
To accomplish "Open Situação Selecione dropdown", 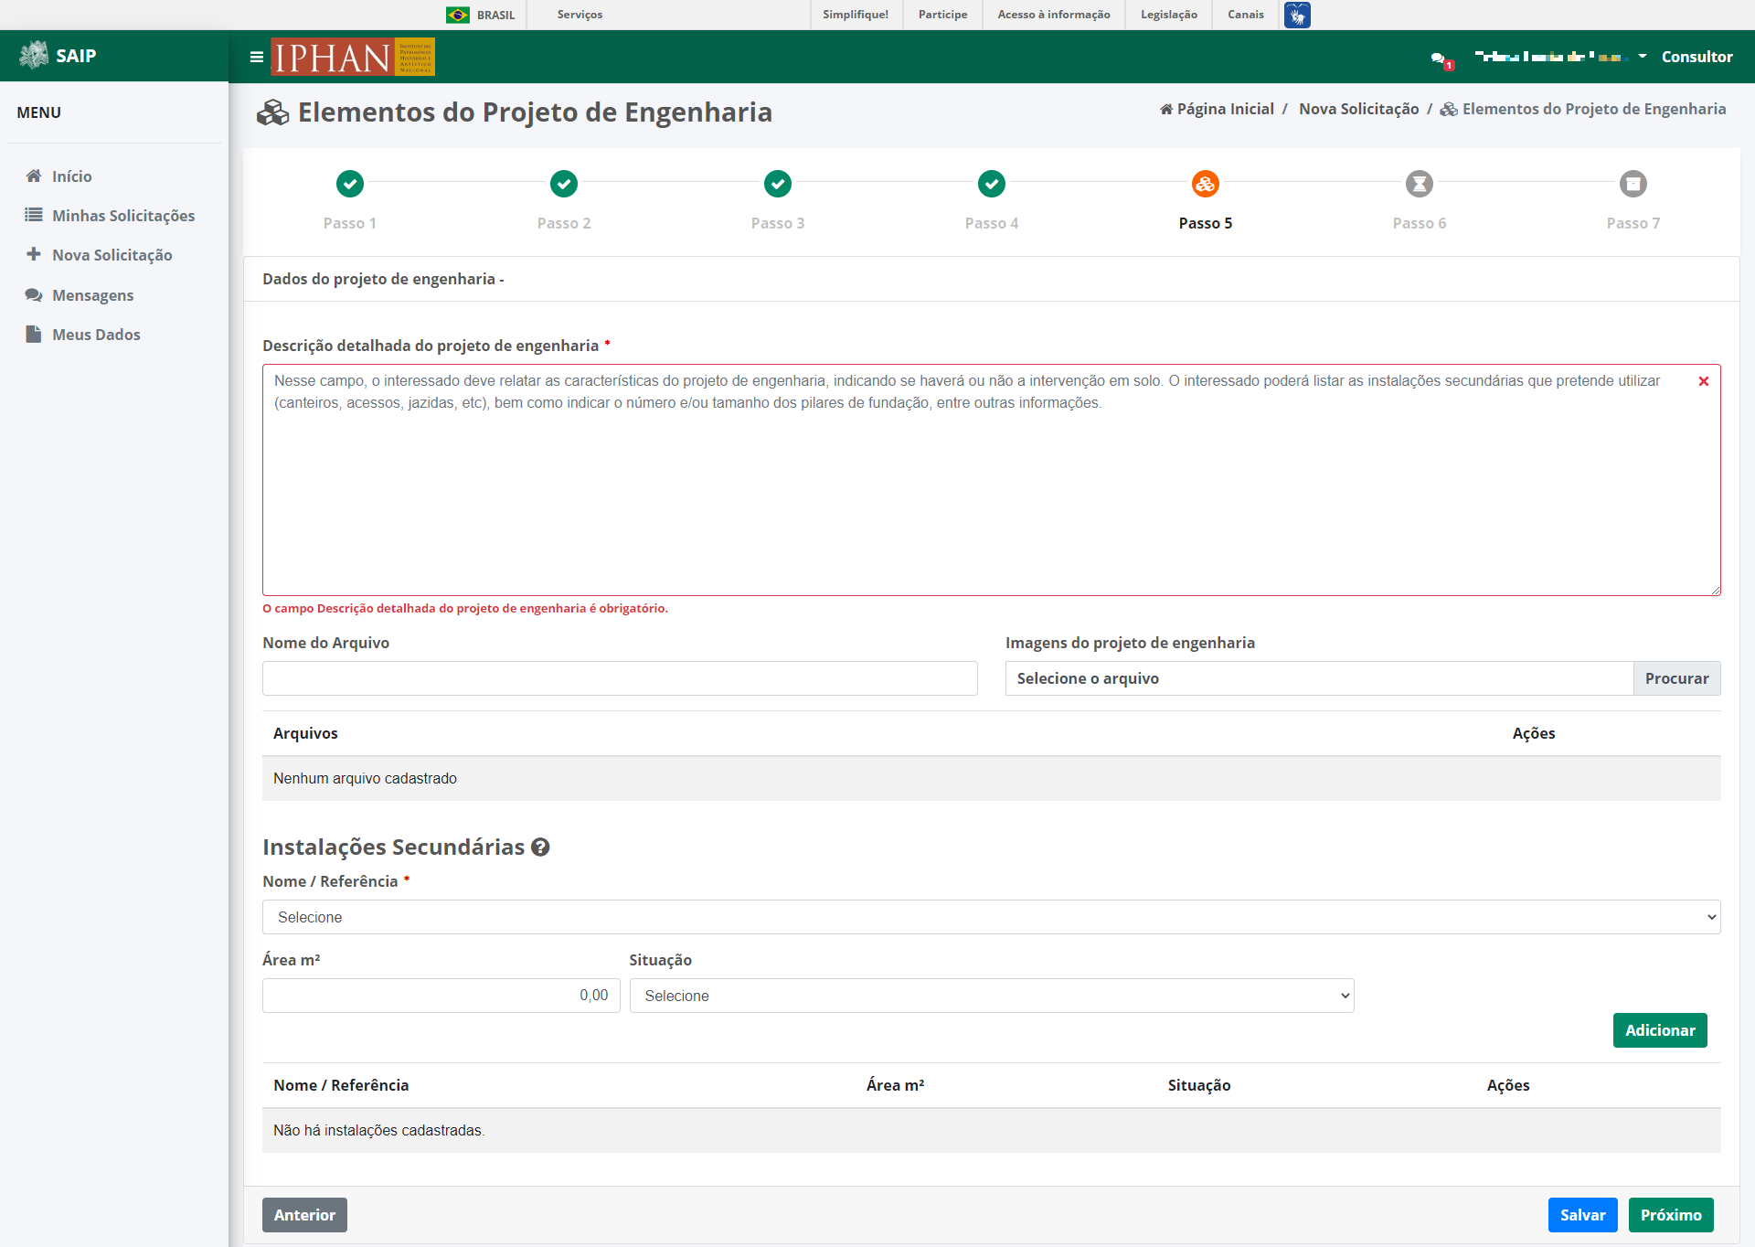I will pos(991,996).
